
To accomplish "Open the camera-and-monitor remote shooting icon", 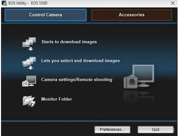I will click(29, 81).
